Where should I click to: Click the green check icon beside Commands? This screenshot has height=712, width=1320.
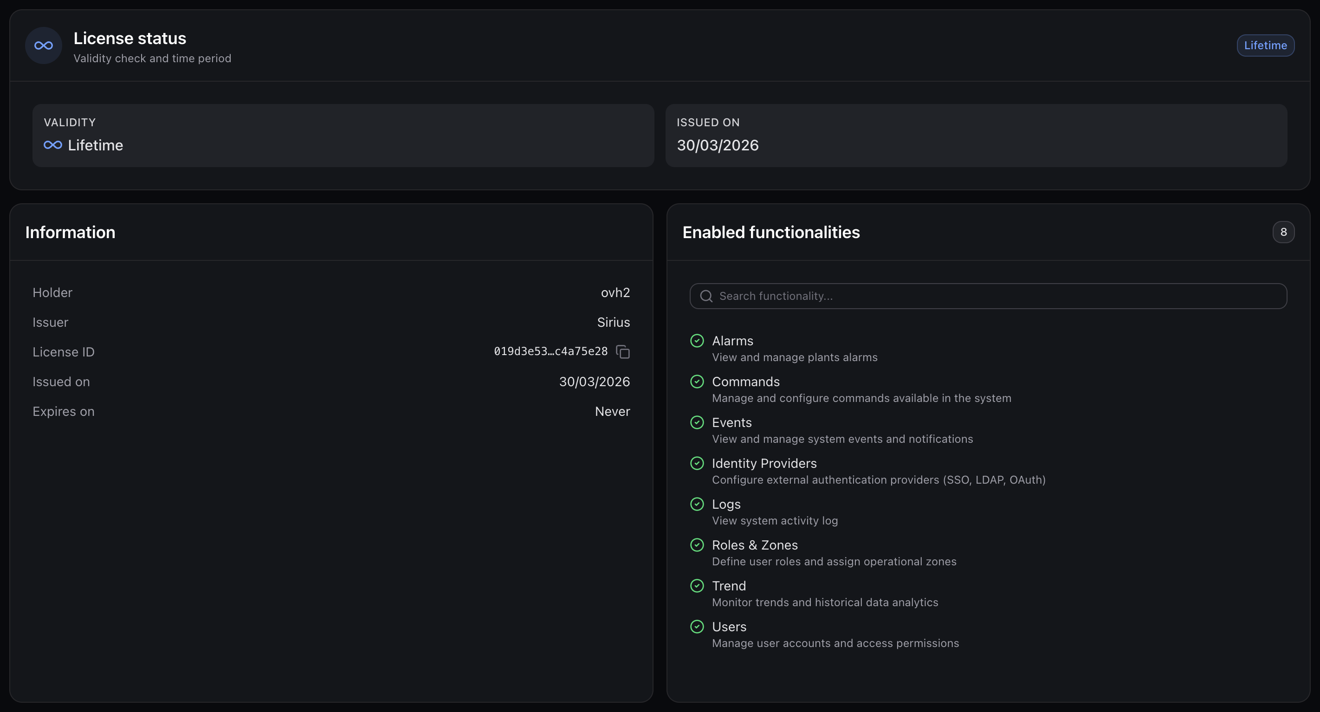tap(697, 382)
